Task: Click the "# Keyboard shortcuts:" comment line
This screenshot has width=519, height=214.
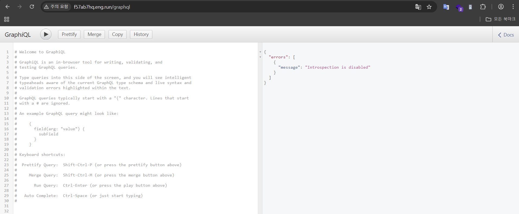Action: coord(40,155)
